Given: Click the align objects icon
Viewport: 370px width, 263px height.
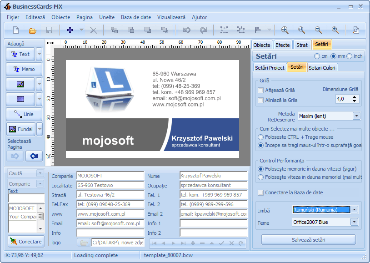Looking at the screenshot, I should pyautogui.click(x=258, y=30).
